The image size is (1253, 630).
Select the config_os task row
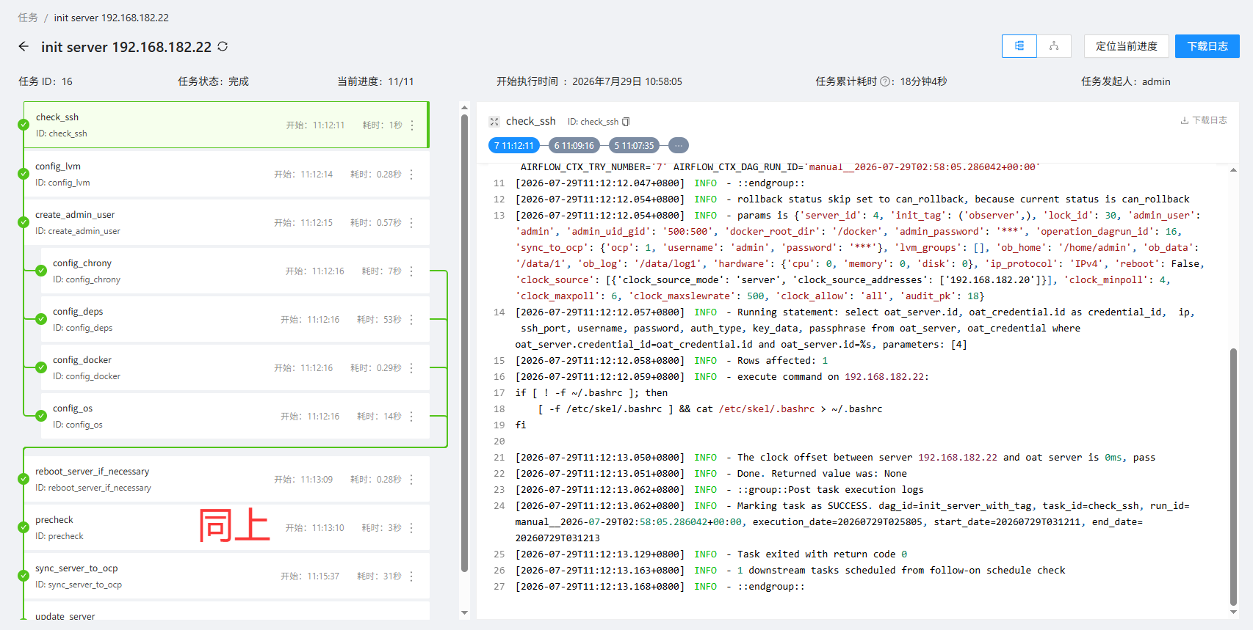[x=235, y=416]
